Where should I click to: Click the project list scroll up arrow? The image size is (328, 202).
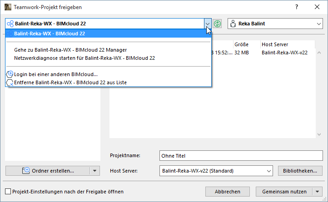pyautogui.click(x=319, y=53)
